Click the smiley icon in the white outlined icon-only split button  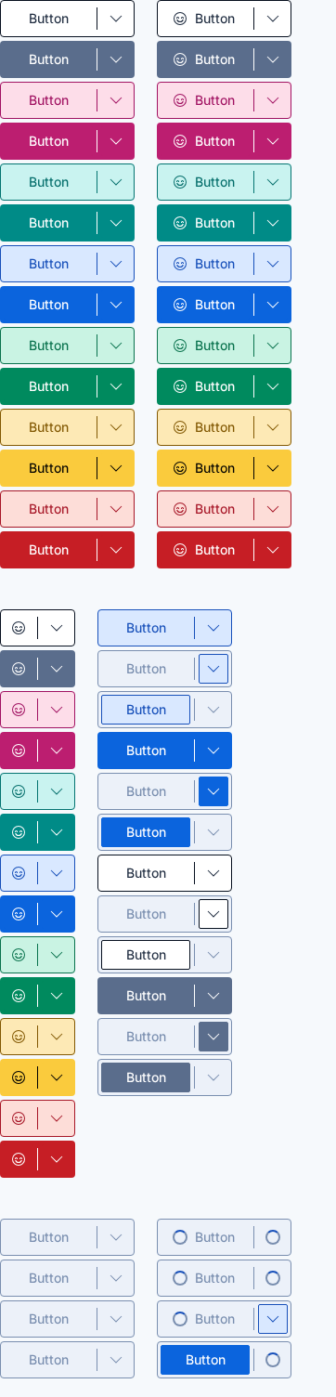point(19,628)
